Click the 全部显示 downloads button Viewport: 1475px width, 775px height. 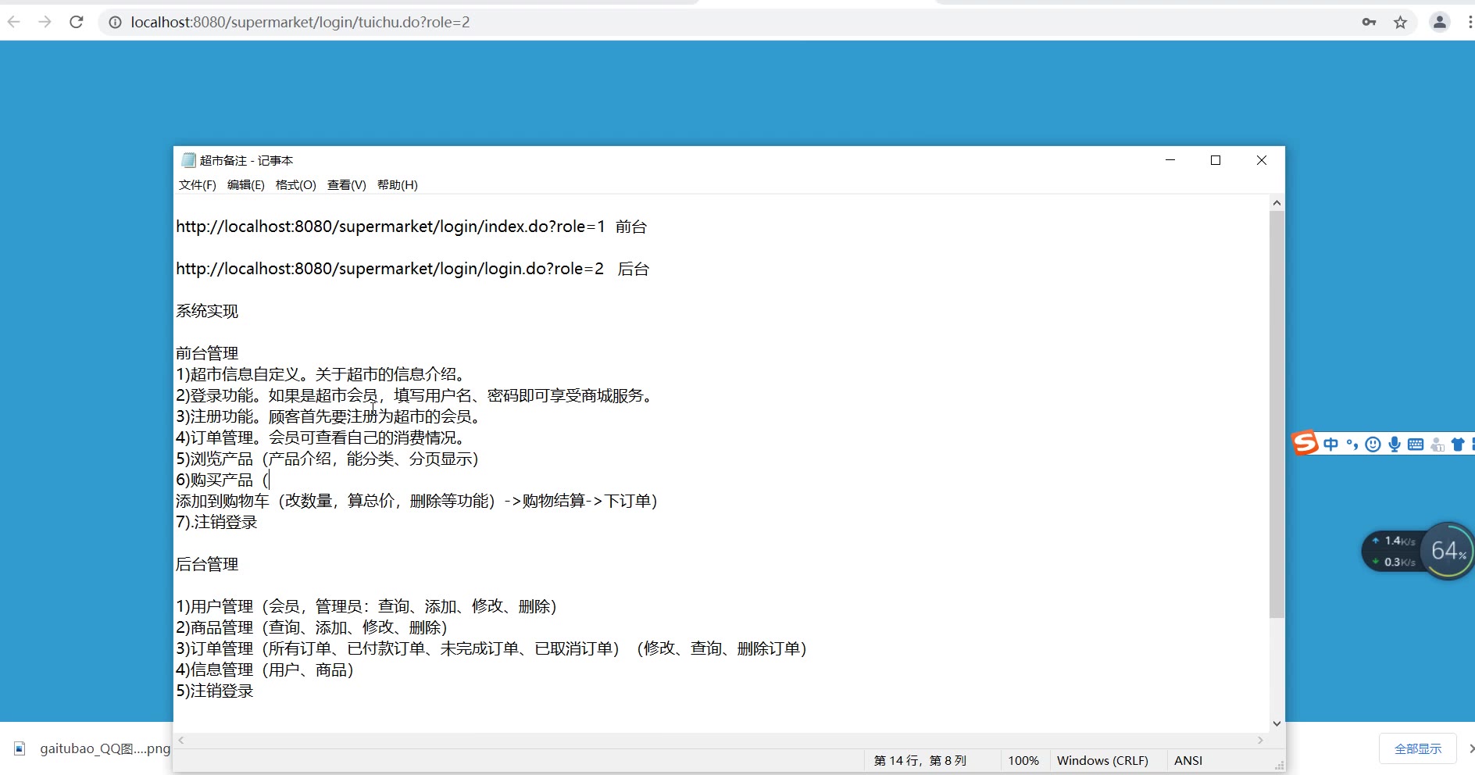tap(1418, 749)
